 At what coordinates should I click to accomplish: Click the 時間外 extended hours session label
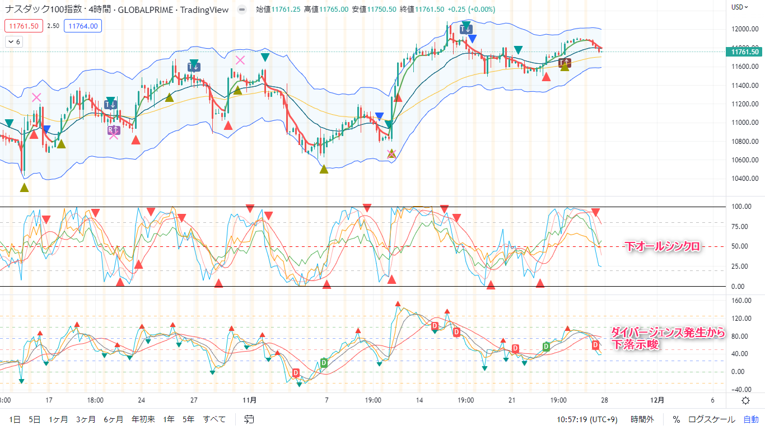pos(642,419)
